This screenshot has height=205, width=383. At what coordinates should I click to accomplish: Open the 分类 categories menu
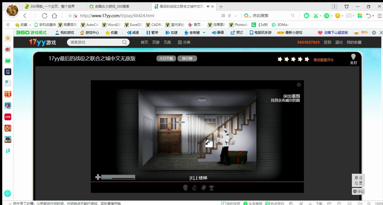click(184, 42)
